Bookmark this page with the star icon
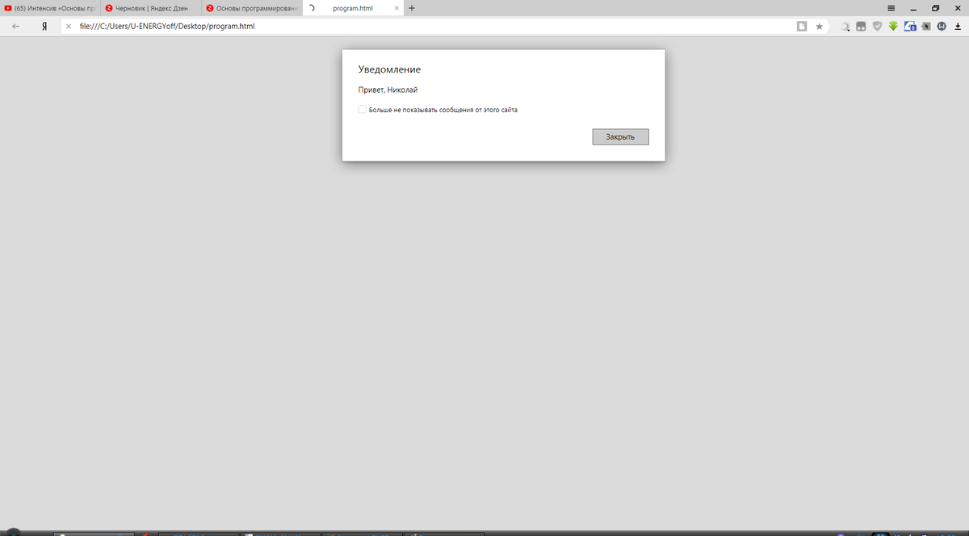This screenshot has height=536, width=969. click(820, 26)
